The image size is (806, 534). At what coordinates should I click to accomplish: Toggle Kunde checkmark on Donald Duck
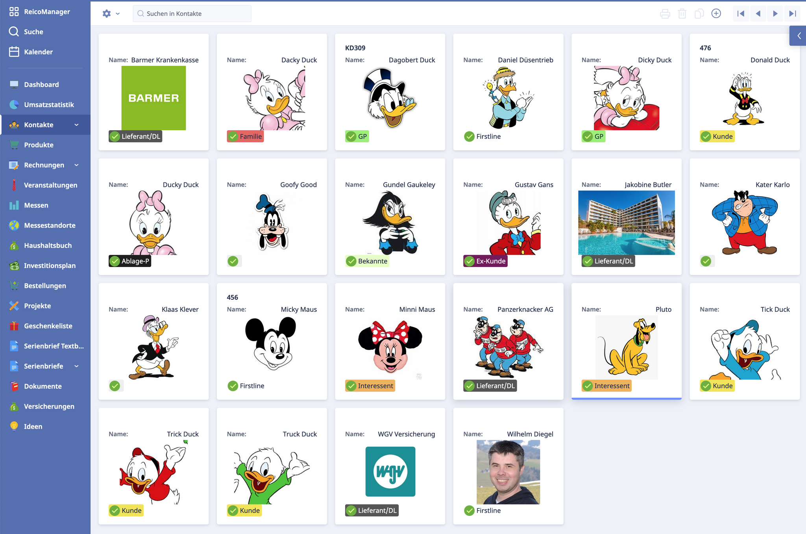(706, 136)
